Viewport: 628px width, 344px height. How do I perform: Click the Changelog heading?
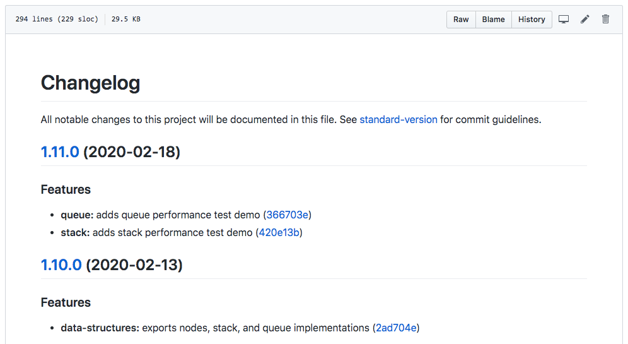coord(90,83)
